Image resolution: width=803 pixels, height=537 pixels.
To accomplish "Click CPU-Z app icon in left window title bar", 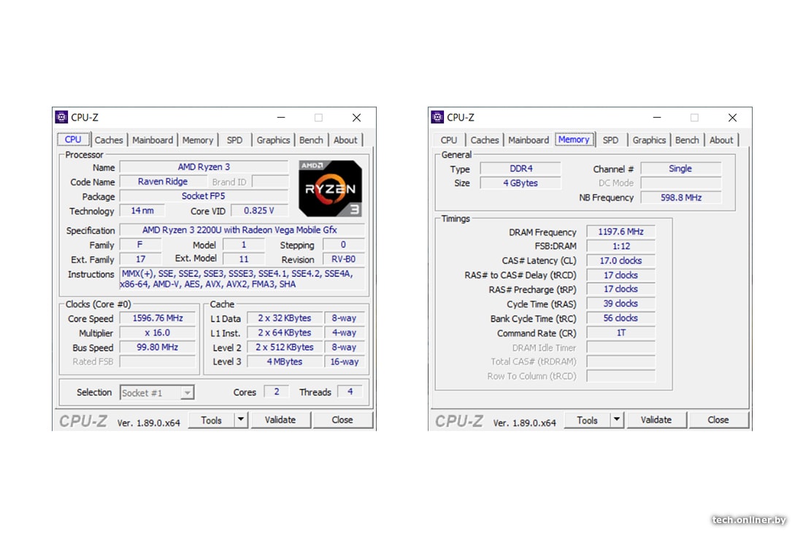I will (x=61, y=118).
